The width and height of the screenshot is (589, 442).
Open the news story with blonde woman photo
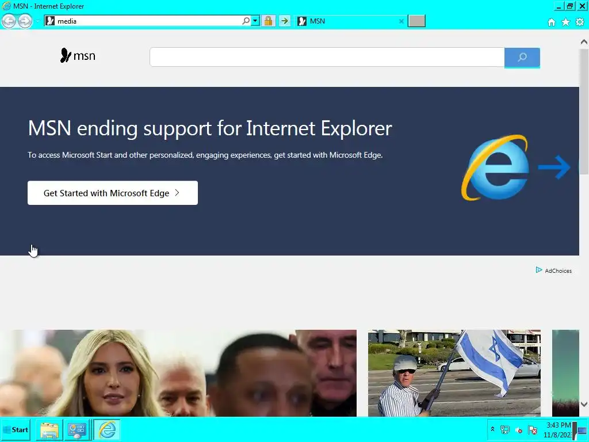click(x=178, y=373)
